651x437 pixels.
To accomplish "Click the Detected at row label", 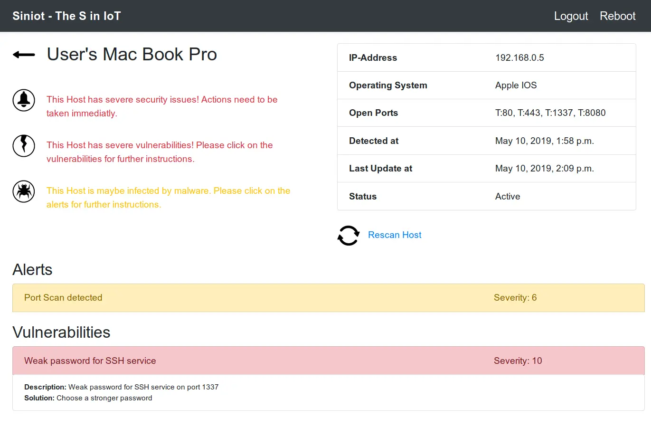I will (x=374, y=141).
